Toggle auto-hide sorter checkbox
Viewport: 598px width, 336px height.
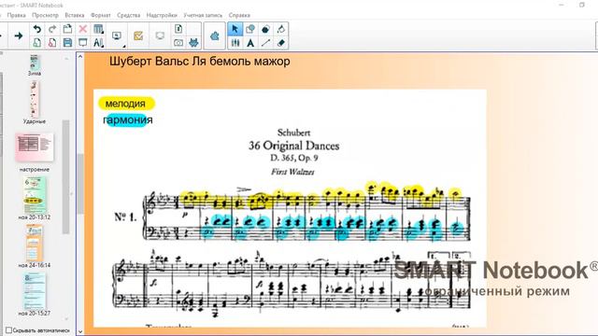8,329
